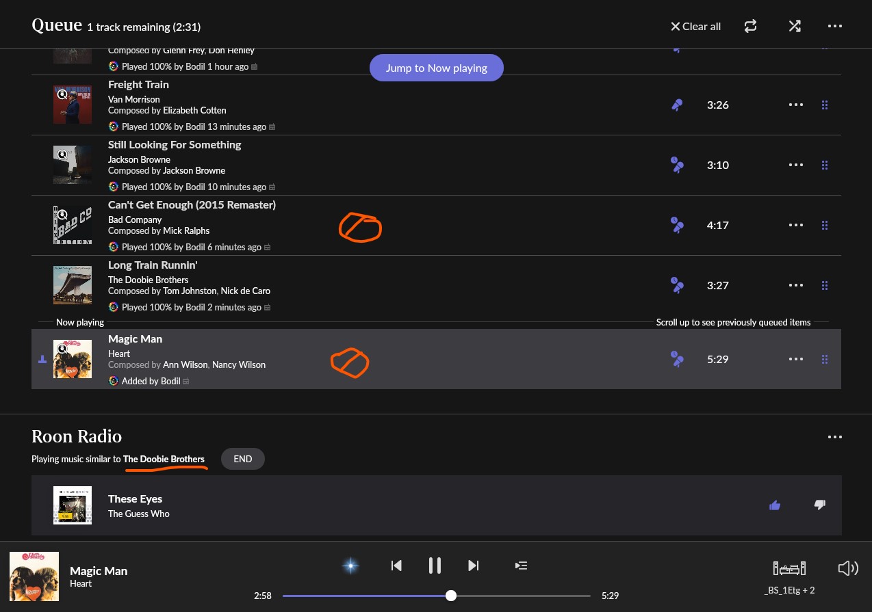The width and height of the screenshot is (872, 612).
Task: Open volume control
Action: coord(848,568)
